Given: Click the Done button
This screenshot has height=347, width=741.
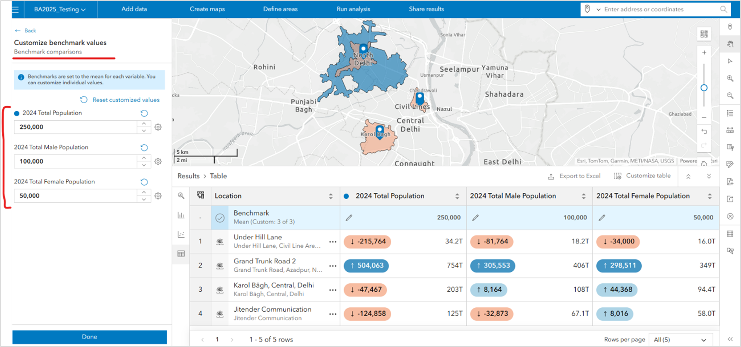Looking at the screenshot, I should click(x=90, y=337).
